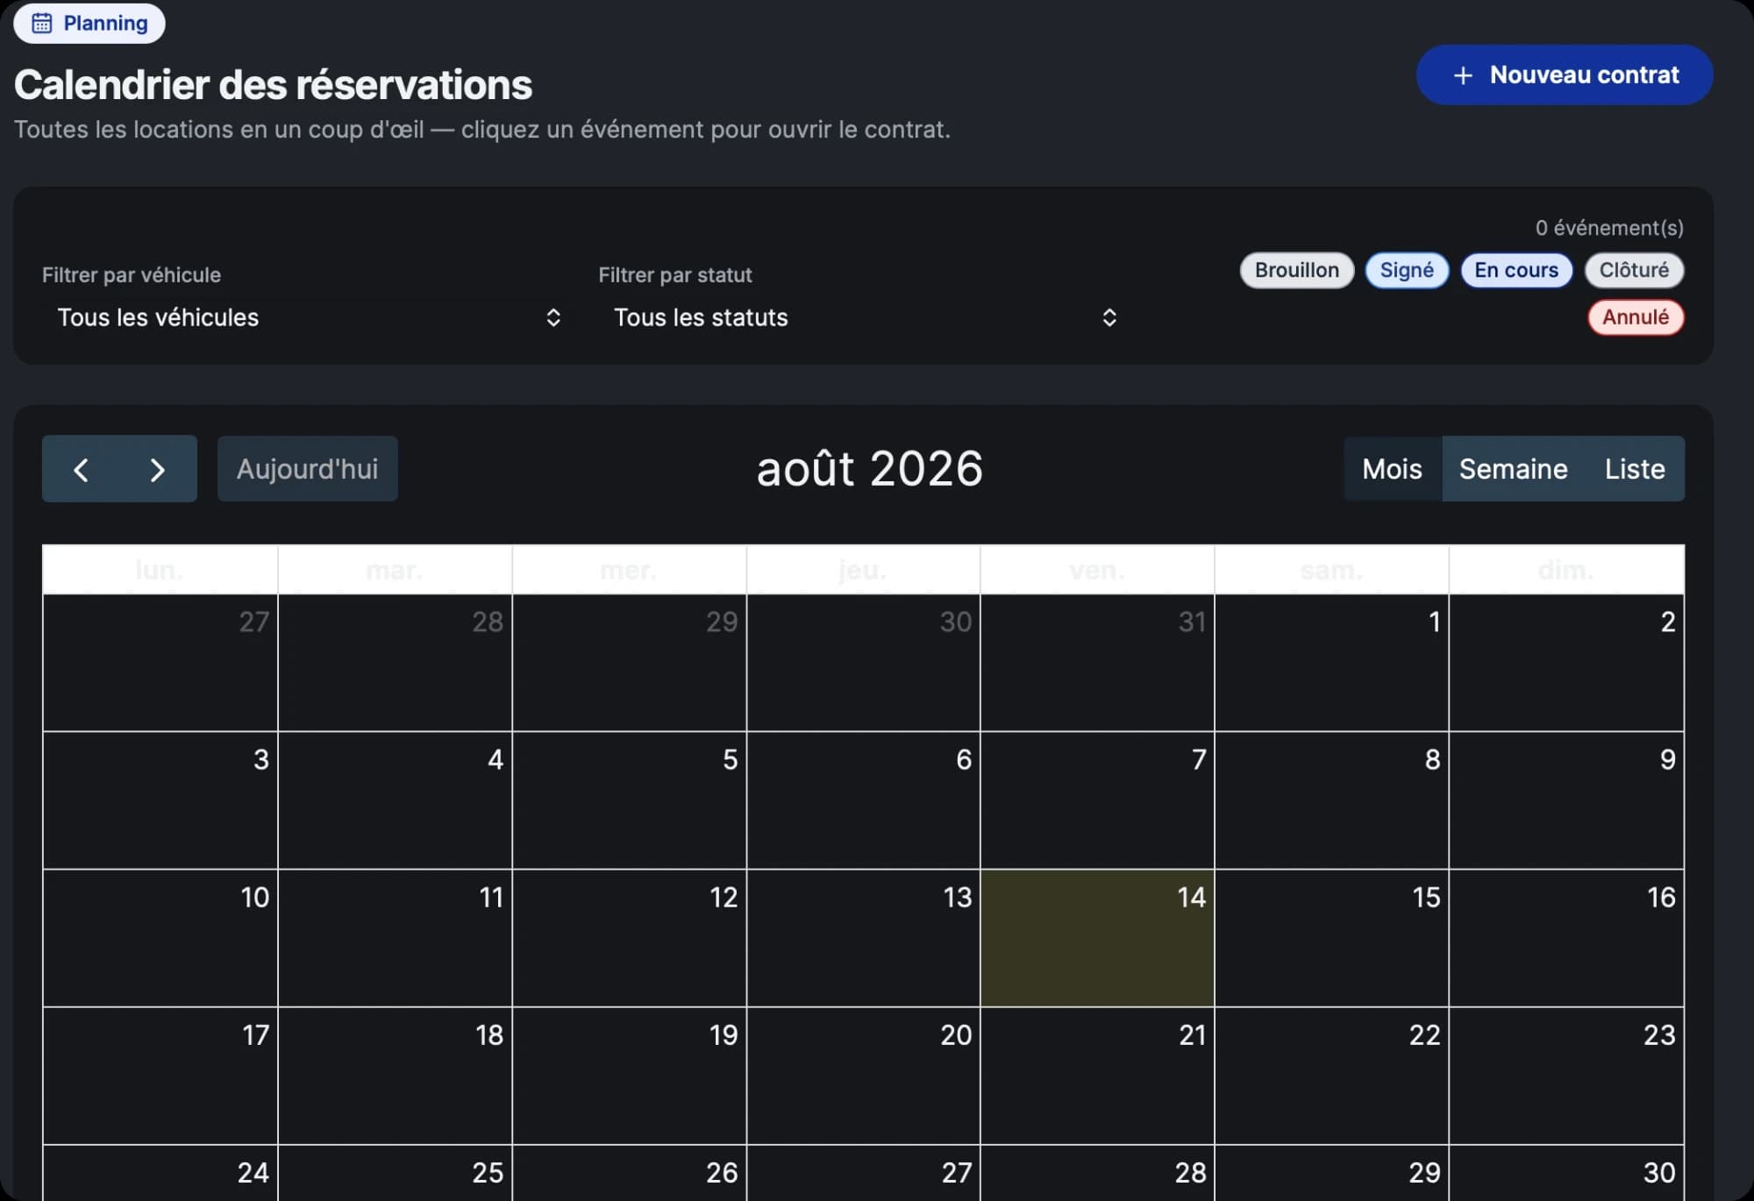Click day number 25
The width and height of the screenshot is (1754, 1201).
click(x=488, y=1173)
